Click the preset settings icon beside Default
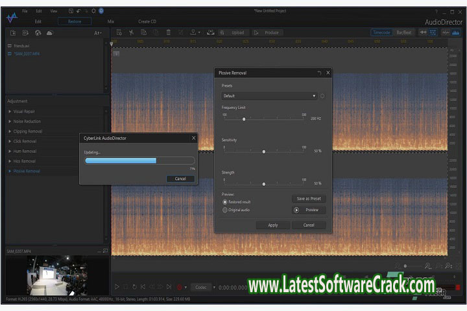Screen dimensions: 467x311 [x=322, y=96]
